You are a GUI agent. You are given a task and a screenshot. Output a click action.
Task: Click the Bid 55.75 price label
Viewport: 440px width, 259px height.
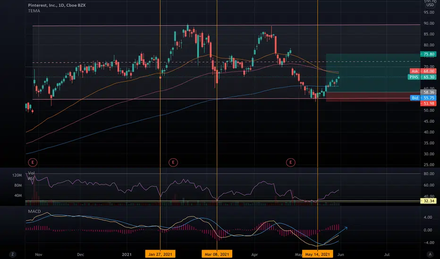click(423, 98)
